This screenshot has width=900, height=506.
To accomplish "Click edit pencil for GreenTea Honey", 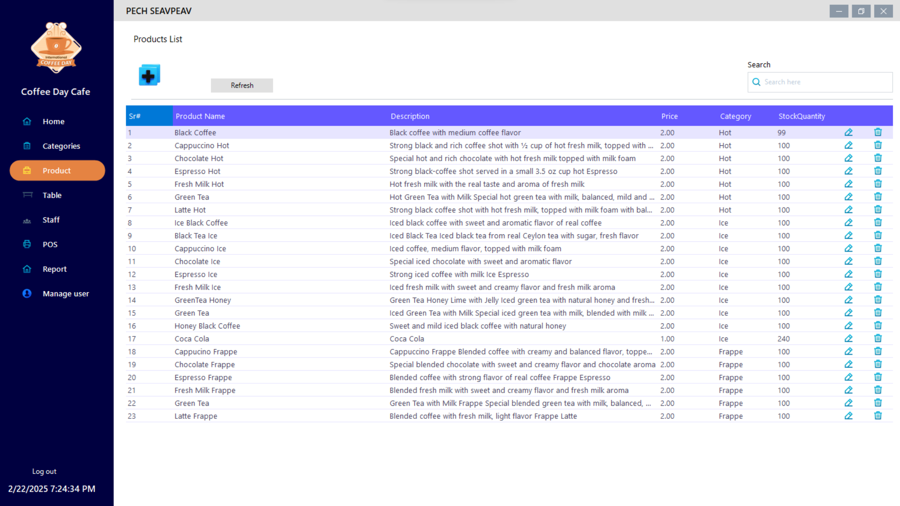I will click(x=848, y=300).
